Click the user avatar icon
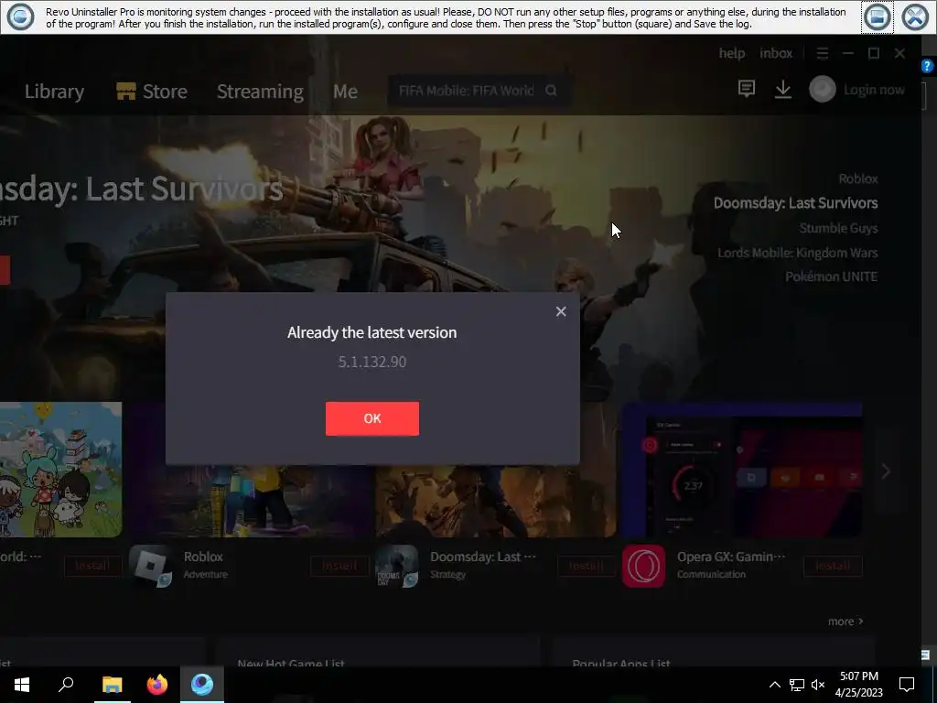This screenshot has width=937, height=703. coord(823,89)
